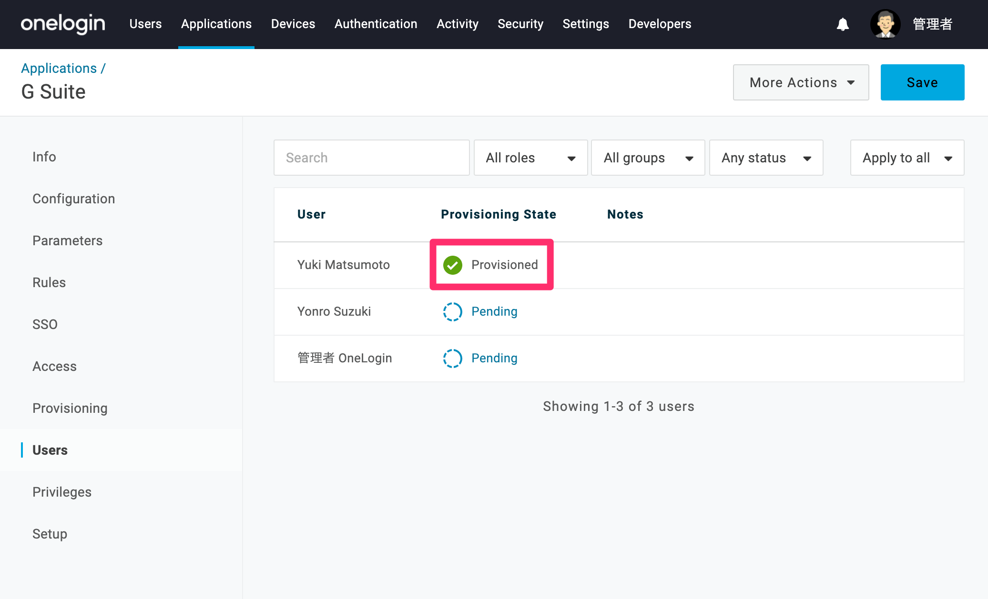Click 管理者 OneLogin's pending status icon

(452, 359)
